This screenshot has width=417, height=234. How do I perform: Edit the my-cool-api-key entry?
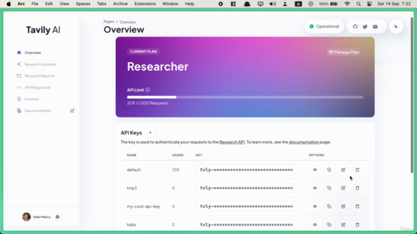point(343,207)
